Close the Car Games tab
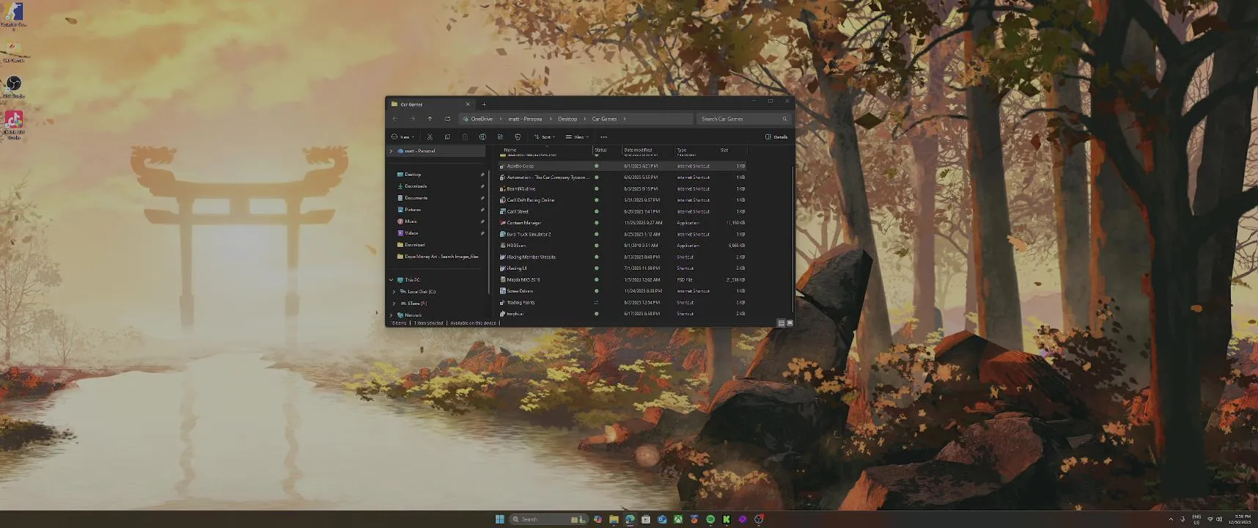 (468, 104)
